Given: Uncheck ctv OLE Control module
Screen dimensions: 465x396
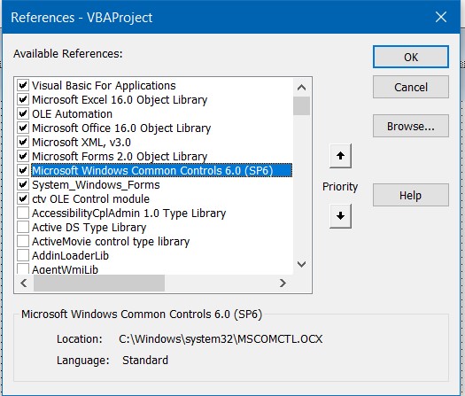Looking at the screenshot, I should click(23, 198).
